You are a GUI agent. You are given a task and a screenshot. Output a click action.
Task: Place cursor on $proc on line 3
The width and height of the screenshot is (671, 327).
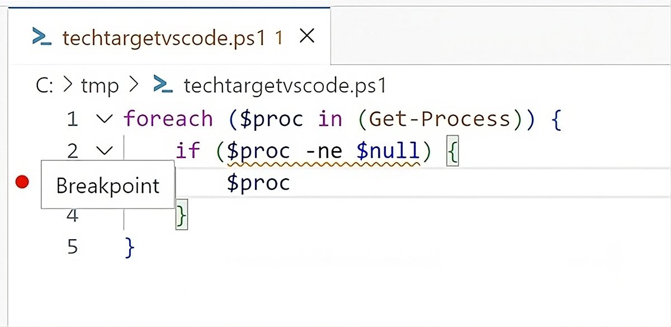coord(258,183)
